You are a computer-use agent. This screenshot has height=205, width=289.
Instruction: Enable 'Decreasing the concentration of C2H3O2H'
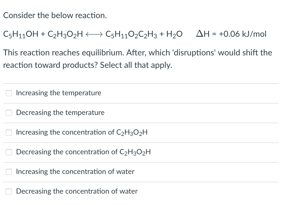tap(9, 152)
